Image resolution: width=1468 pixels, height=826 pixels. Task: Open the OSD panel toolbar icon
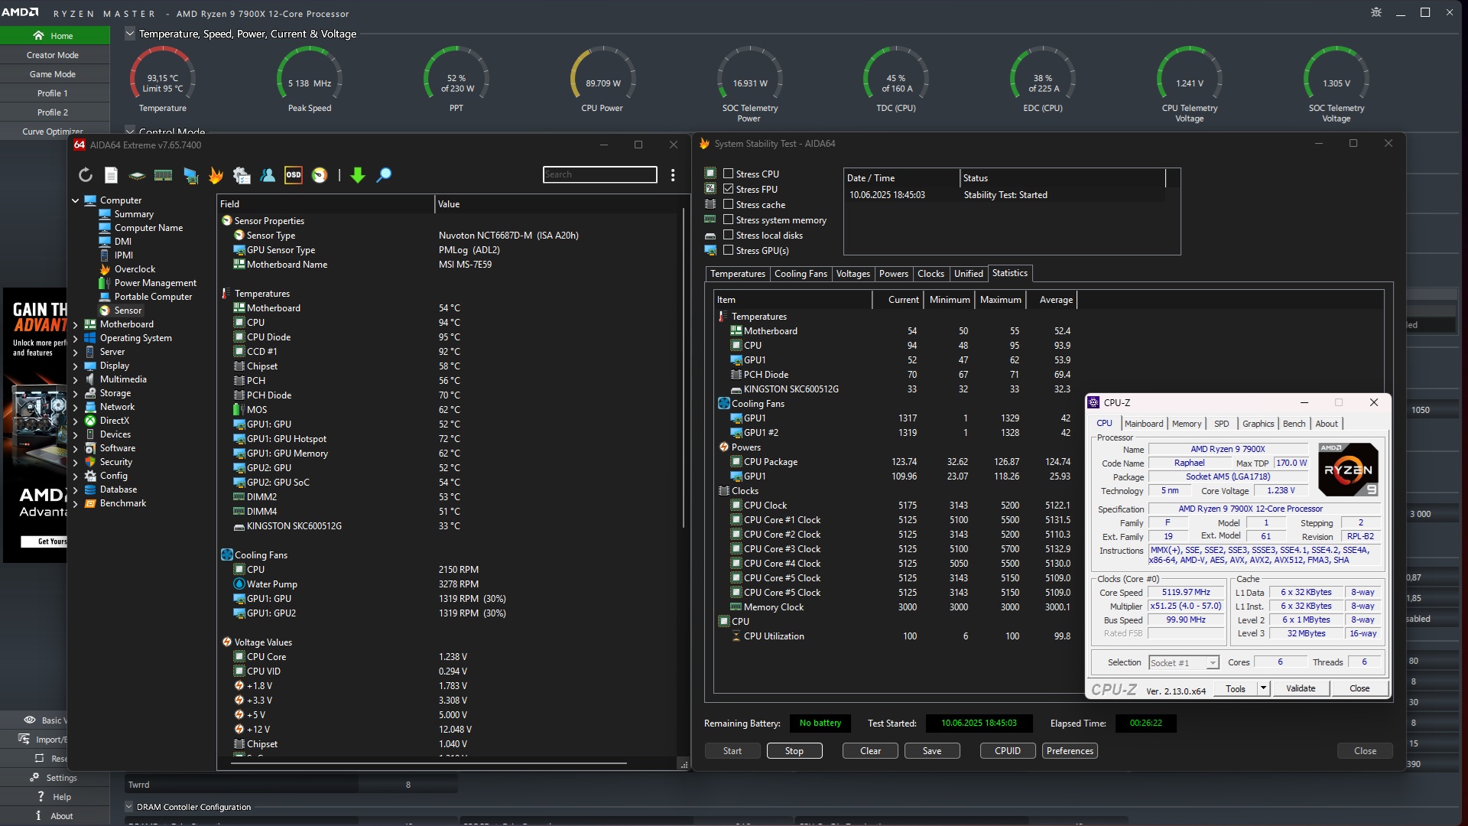(x=294, y=175)
